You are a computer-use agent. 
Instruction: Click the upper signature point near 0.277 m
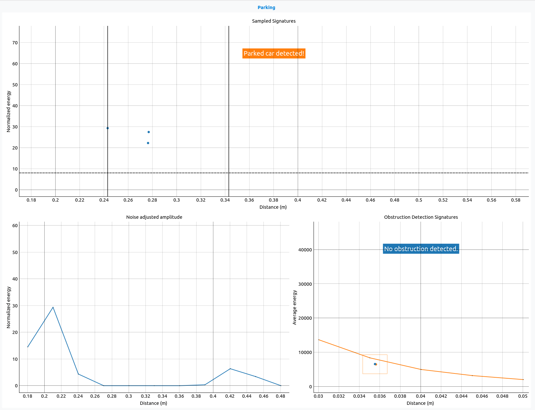tap(149, 132)
